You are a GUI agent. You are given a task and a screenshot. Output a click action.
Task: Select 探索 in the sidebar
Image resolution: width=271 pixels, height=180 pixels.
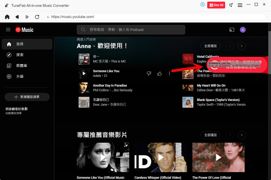(x=27, y=55)
